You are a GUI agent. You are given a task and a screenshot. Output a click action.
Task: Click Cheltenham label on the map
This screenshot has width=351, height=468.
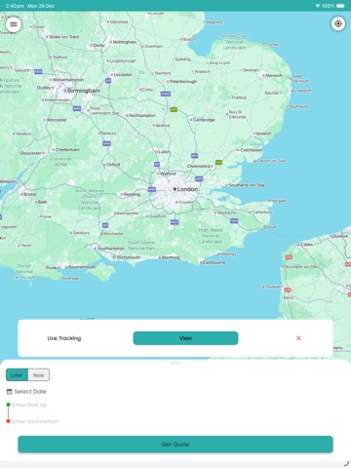coord(67,150)
